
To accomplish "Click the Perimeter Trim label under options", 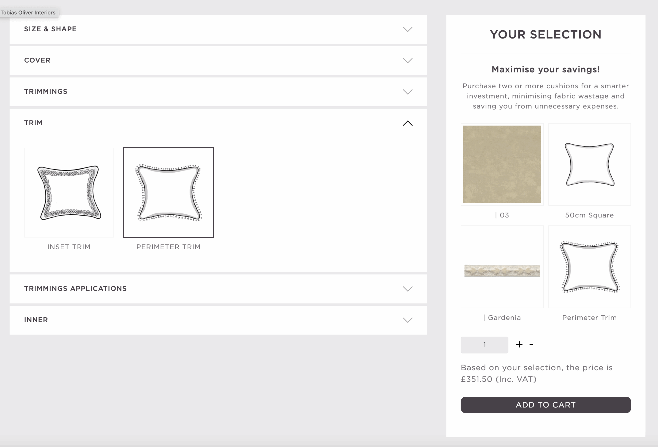I will coord(168,247).
